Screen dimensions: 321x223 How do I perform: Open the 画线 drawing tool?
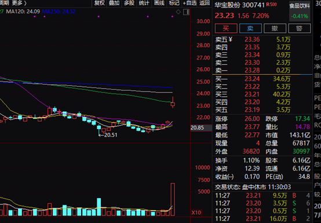pyautogui.click(x=159, y=3)
